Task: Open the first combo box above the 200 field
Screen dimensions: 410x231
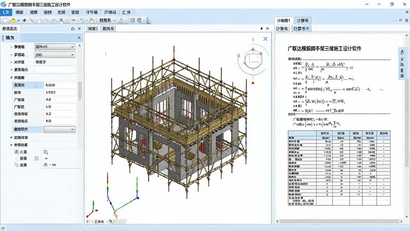Action: 55,47
